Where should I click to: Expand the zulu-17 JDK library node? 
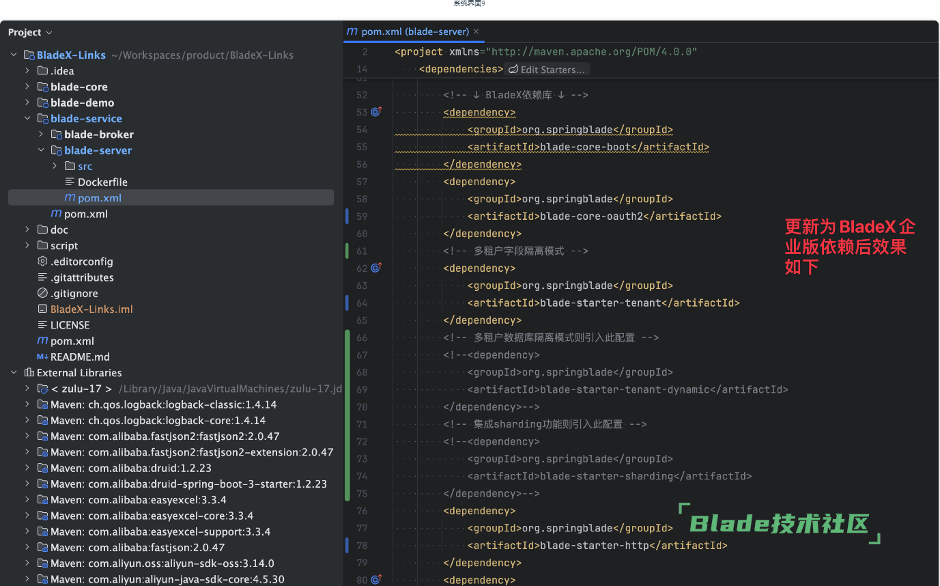pos(27,389)
